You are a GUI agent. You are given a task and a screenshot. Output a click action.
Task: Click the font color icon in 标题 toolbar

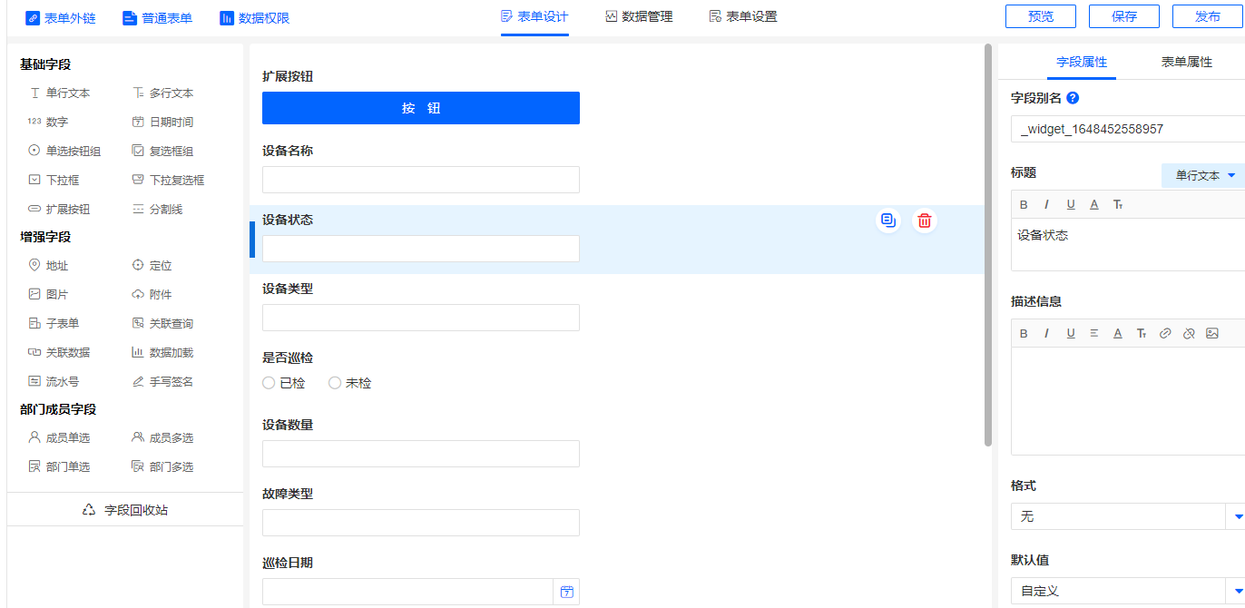(1094, 204)
